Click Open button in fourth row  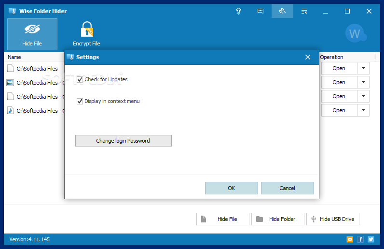point(339,110)
